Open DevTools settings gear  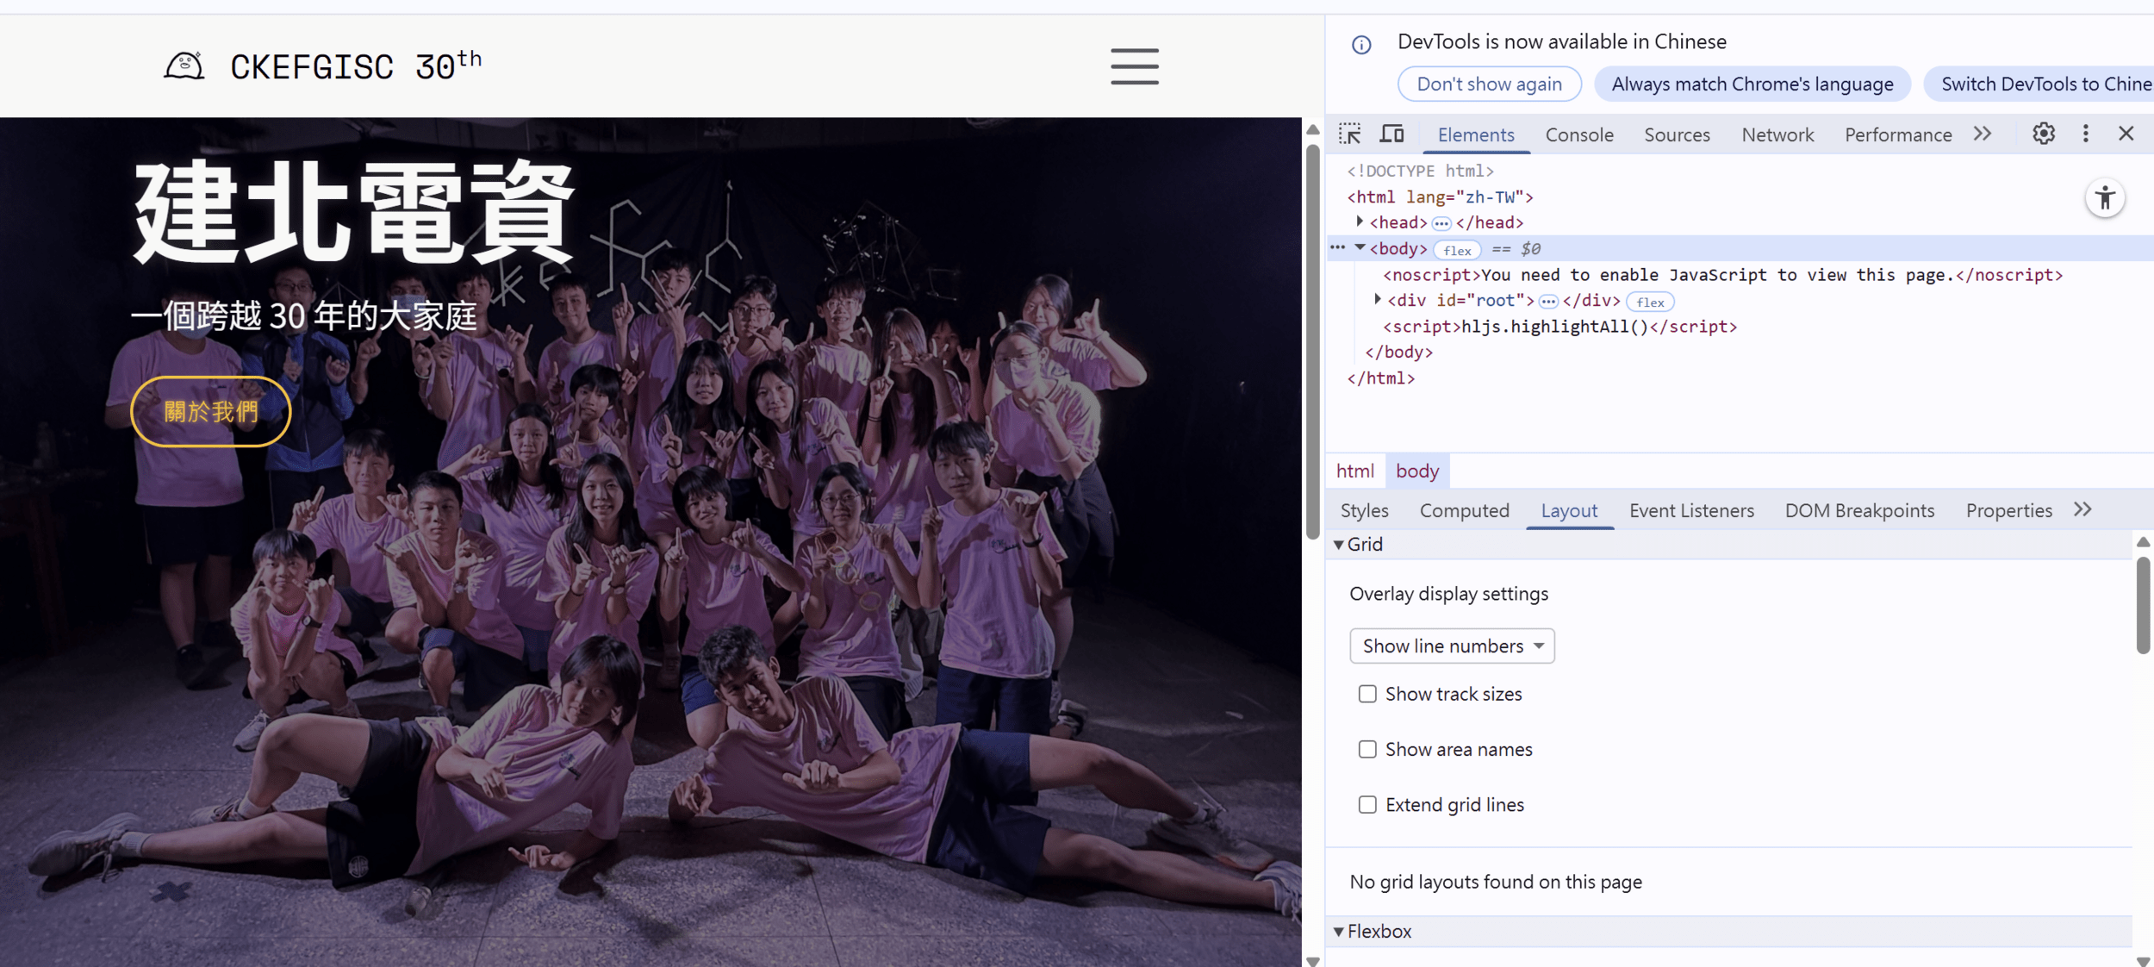click(x=2043, y=134)
